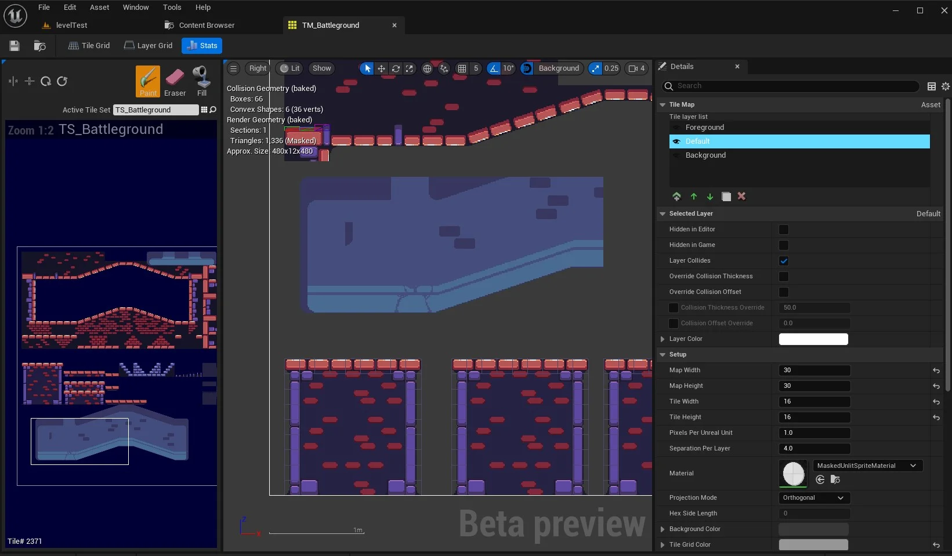Viewport: 952px width, 556px height.
Task: Collapse the Selected Layer section
Action: (663, 214)
